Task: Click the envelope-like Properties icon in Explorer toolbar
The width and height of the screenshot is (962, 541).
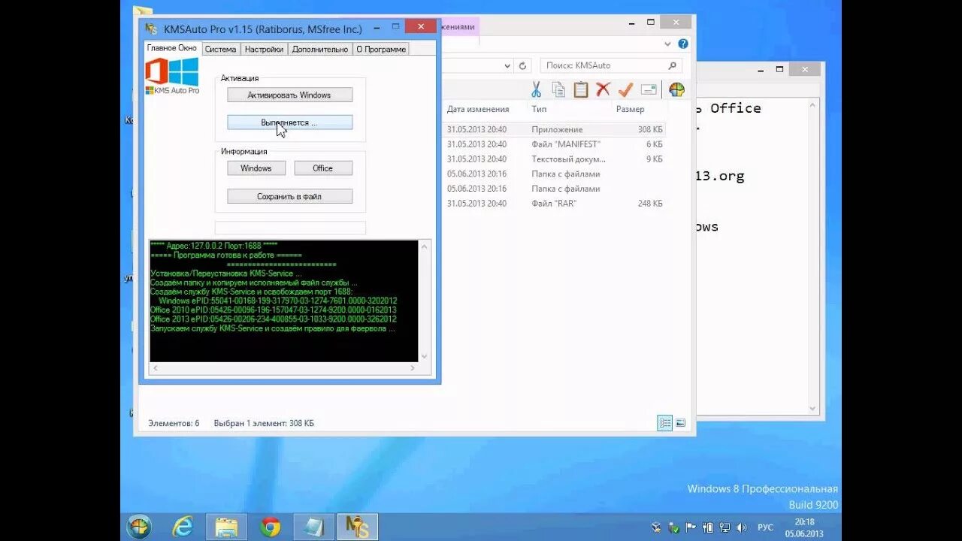Action: coord(649,90)
